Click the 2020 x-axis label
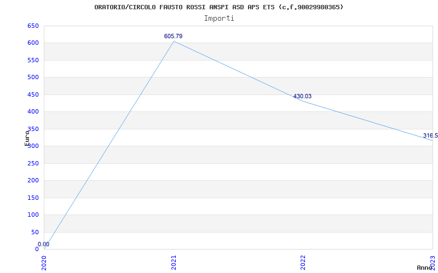Image resolution: width=438 pixels, height=273 pixels. click(x=44, y=263)
